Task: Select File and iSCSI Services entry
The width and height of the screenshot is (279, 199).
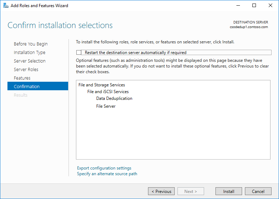Action: coord(108,92)
